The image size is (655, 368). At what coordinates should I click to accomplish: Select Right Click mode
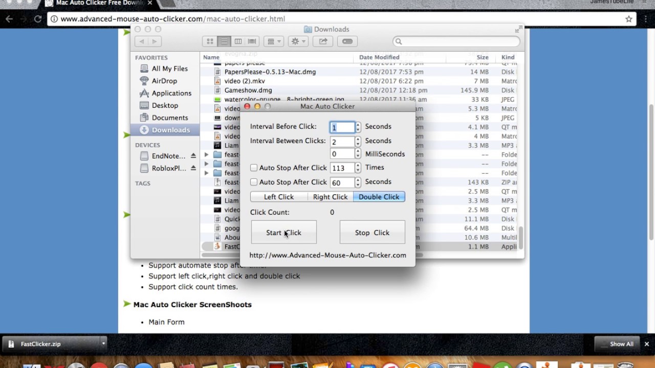(x=330, y=197)
